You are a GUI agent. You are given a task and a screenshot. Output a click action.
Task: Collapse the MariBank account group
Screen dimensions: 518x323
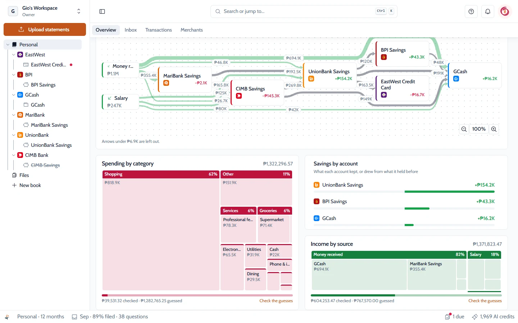point(14,115)
